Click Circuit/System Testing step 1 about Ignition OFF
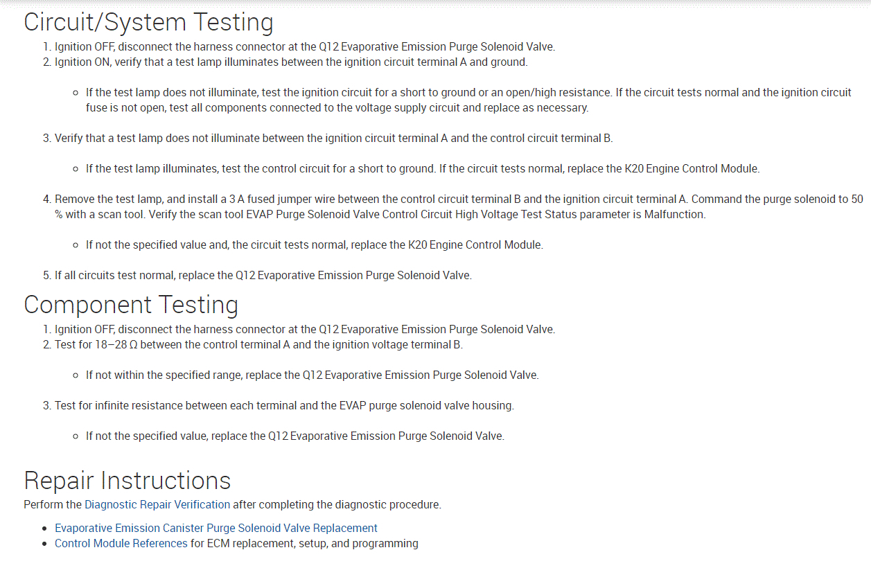The image size is (871, 568). pyautogui.click(x=305, y=47)
